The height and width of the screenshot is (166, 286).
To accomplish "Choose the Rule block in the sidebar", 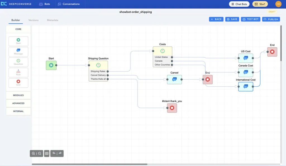I will pyautogui.click(x=18, y=72).
